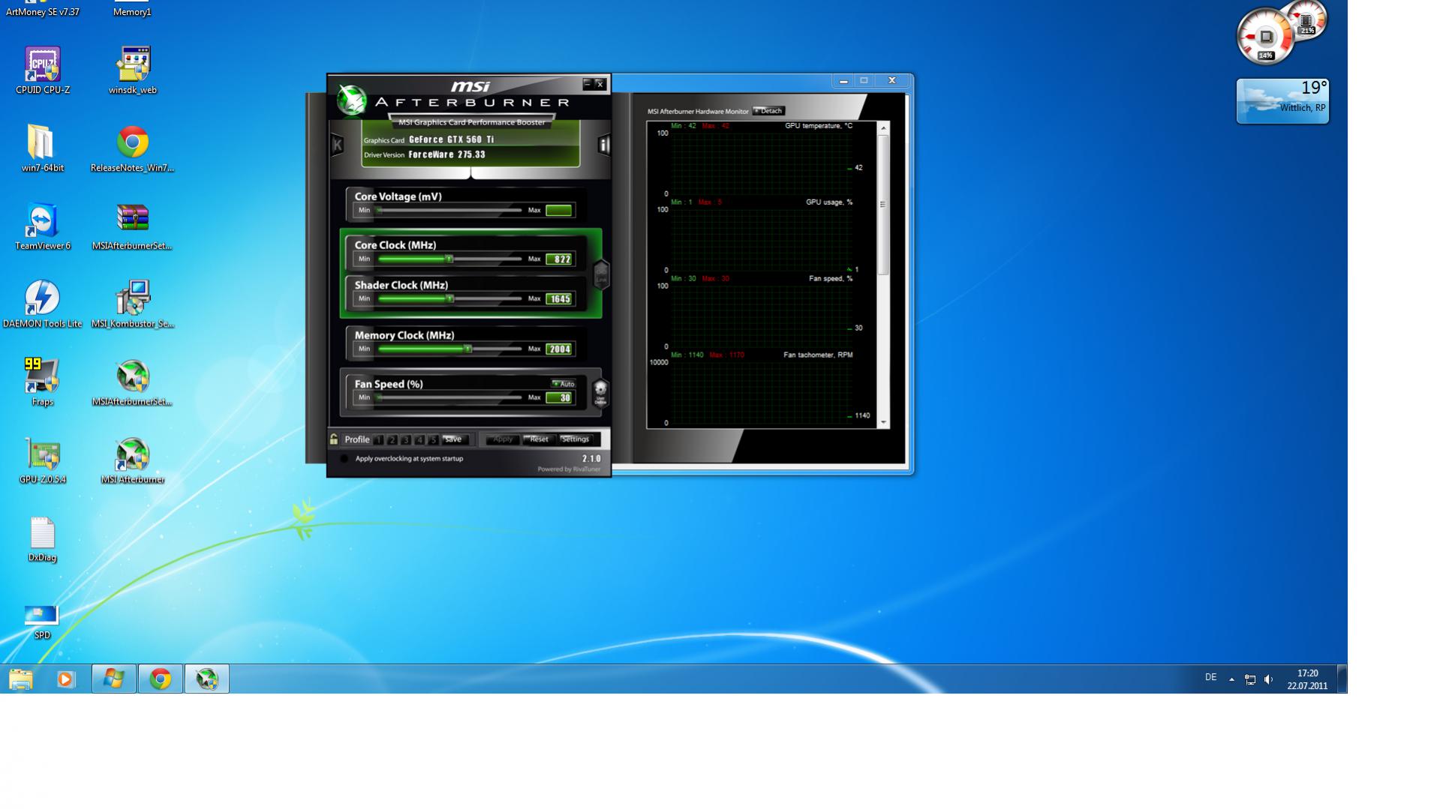
Task: Open Afterburner Settings
Action: click(576, 439)
